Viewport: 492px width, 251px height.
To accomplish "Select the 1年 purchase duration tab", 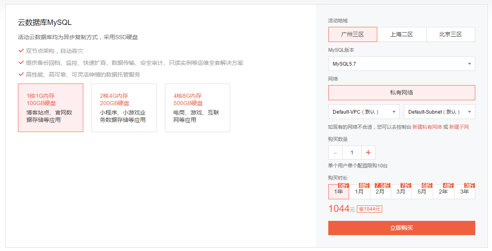I will pos(338,192).
